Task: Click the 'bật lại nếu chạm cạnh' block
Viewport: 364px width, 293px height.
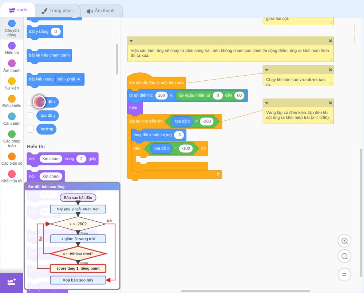Action: (x=50, y=55)
